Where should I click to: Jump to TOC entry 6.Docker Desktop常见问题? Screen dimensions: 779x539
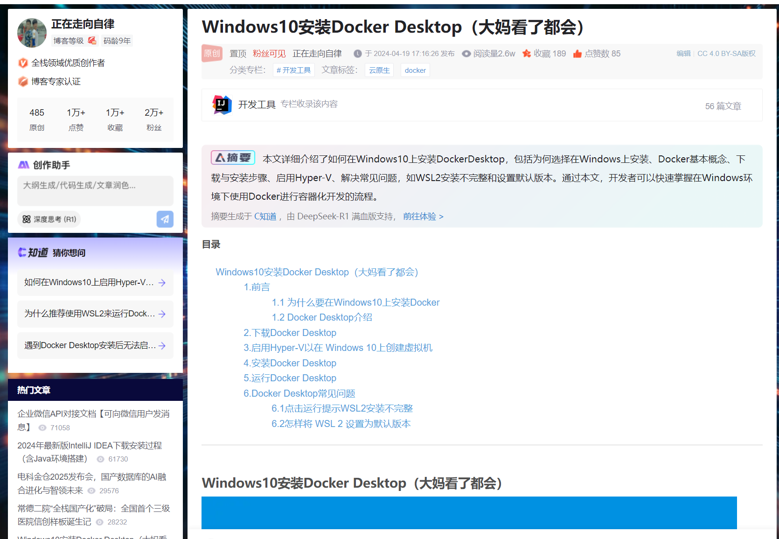299,393
